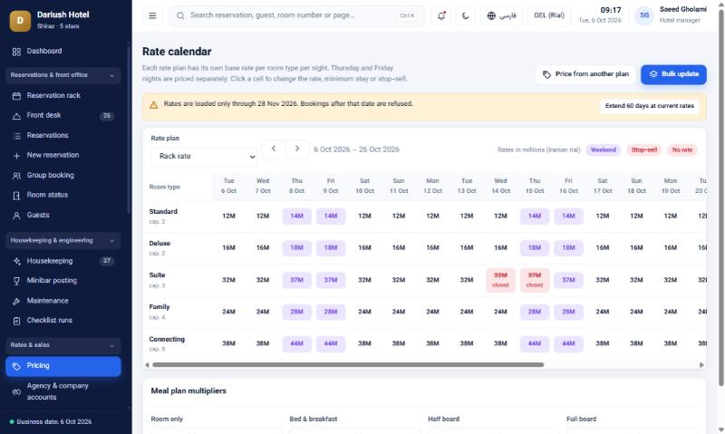Click Connecting 44M cell on Fri 9 Oct

(x=331, y=344)
